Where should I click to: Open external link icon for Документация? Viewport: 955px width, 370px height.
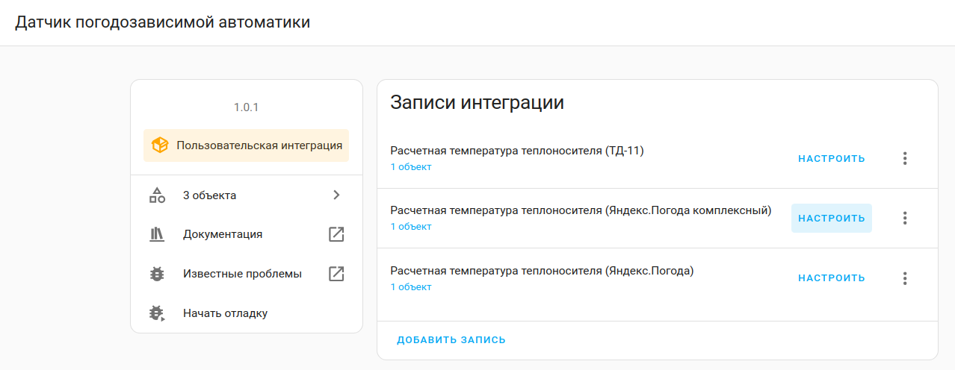coord(336,234)
